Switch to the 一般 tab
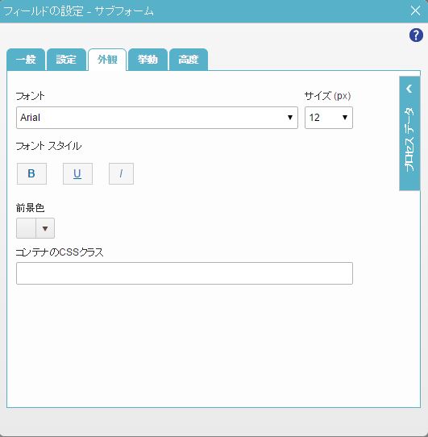 pos(26,60)
